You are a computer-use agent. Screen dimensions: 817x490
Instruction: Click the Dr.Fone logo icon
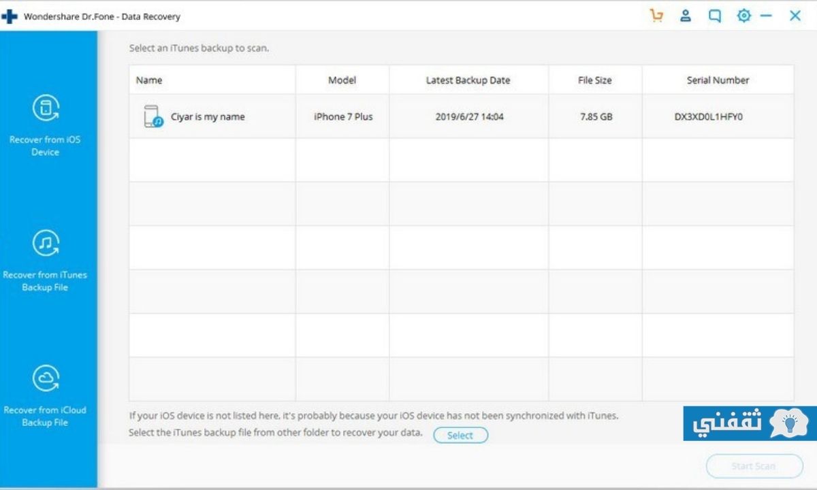coord(9,16)
